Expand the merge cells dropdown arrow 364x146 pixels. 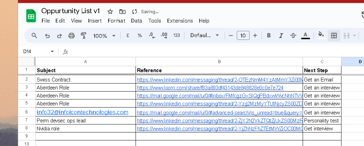pos(354,36)
